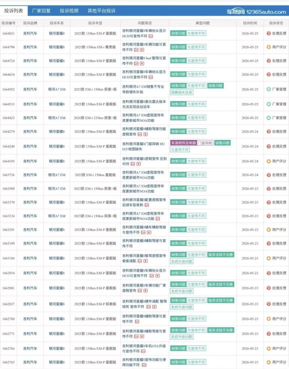The width and height of the screenshot is (289, 369).
Task: Open description 吉利银河星耀8激光雷达版本无法实现自动泊车
Action: click(x=144, y=104)
